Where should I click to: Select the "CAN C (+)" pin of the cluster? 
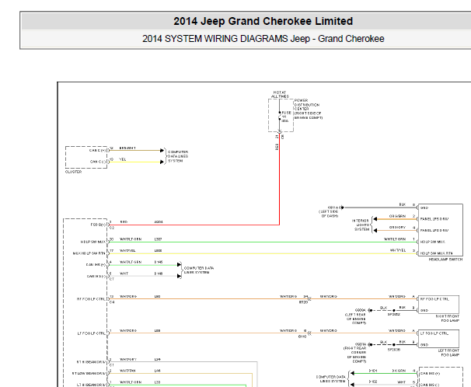(98, 150)
